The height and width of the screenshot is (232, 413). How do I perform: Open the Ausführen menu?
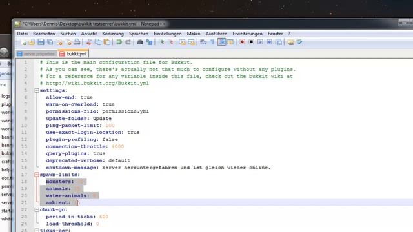tap(216, 34)
